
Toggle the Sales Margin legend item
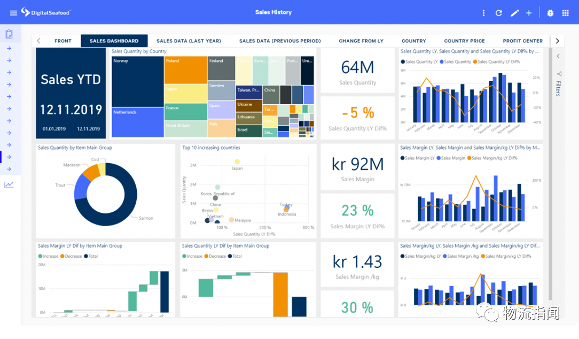click(451, 158)
